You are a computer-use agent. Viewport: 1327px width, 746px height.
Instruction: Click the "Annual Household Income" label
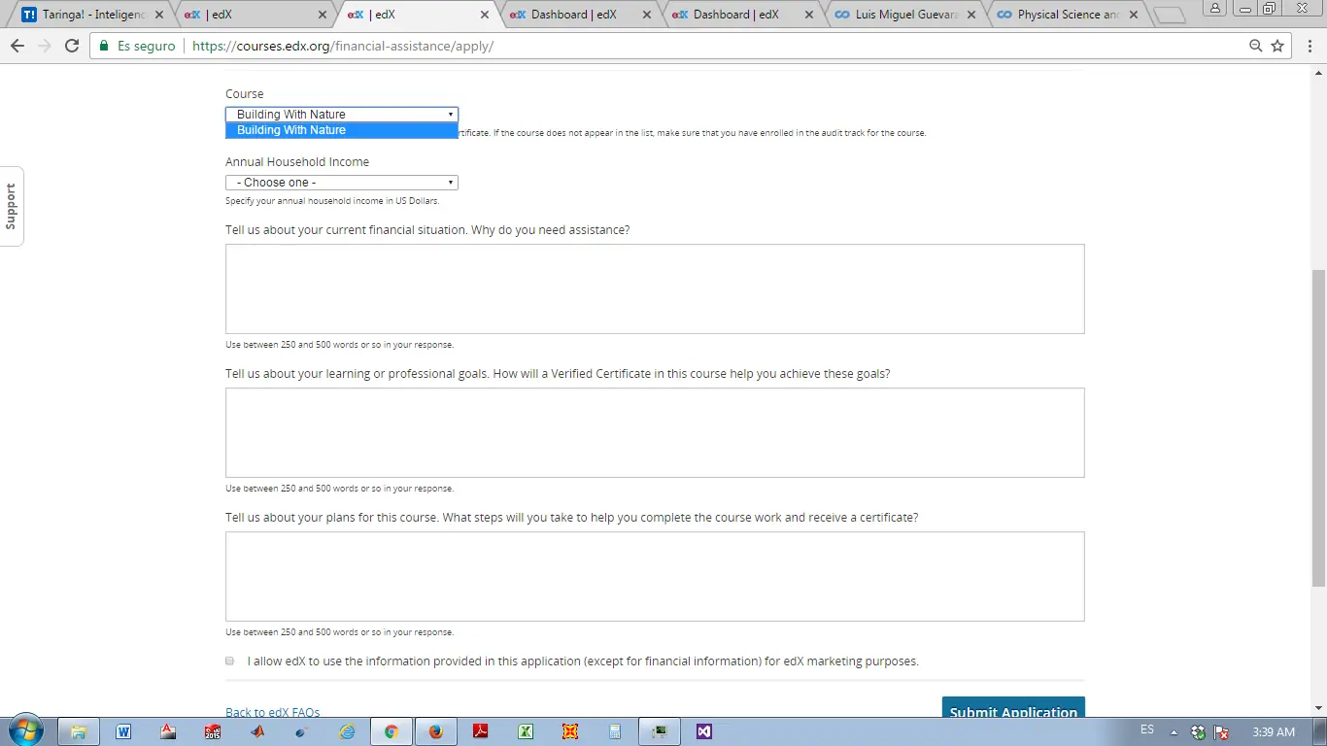click(x=297, y=162)
